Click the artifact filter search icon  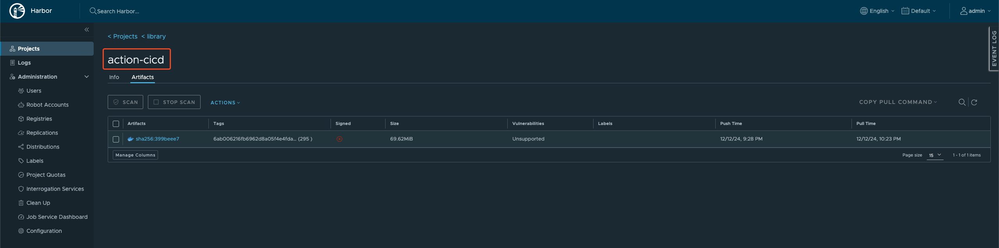point(962,102)
